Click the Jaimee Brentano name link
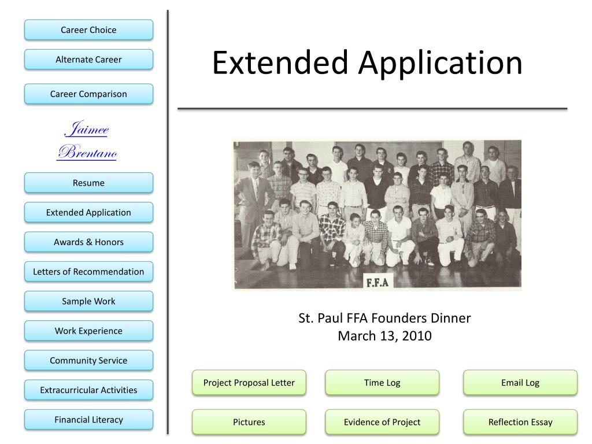Viewport: 592px width, 444px height. click(88, 140)
